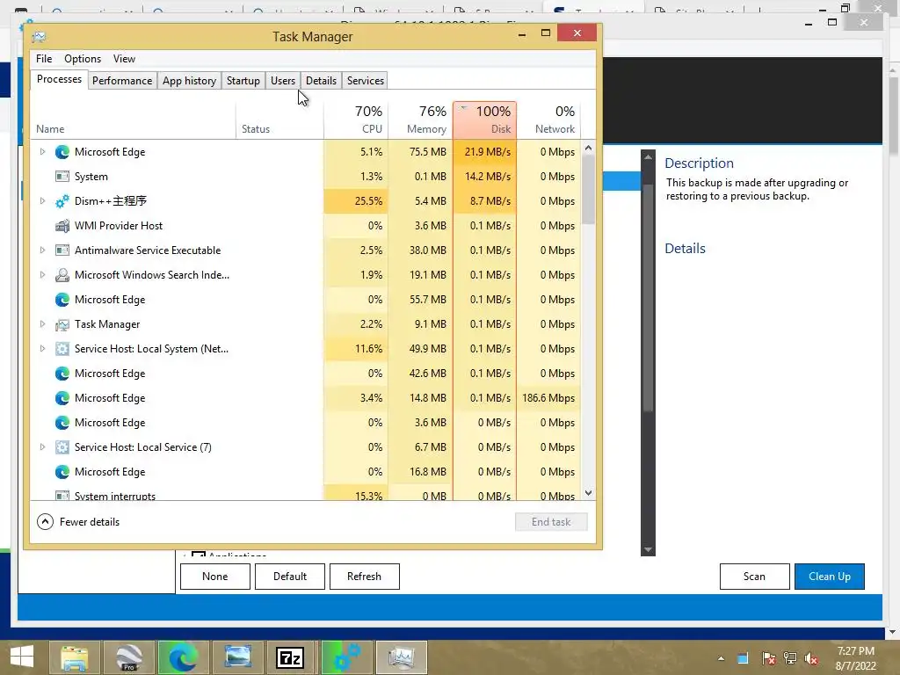
Task: Click the network tray icon
Action: 790,659
